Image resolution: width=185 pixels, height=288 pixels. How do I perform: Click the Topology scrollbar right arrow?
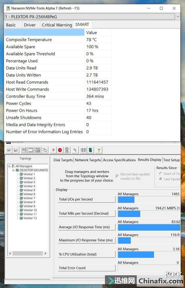pyautogui.click(x=45, y=254)
